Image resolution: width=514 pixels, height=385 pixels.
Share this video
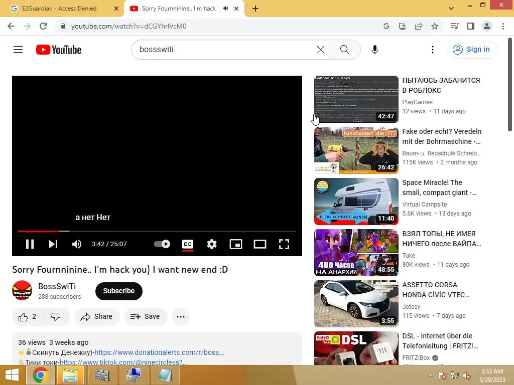click(x=97, y=317)
